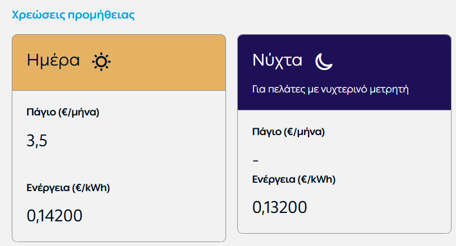Click the night energy price 0,13200
Screen dimensions: 456x246
click(280, 207)
